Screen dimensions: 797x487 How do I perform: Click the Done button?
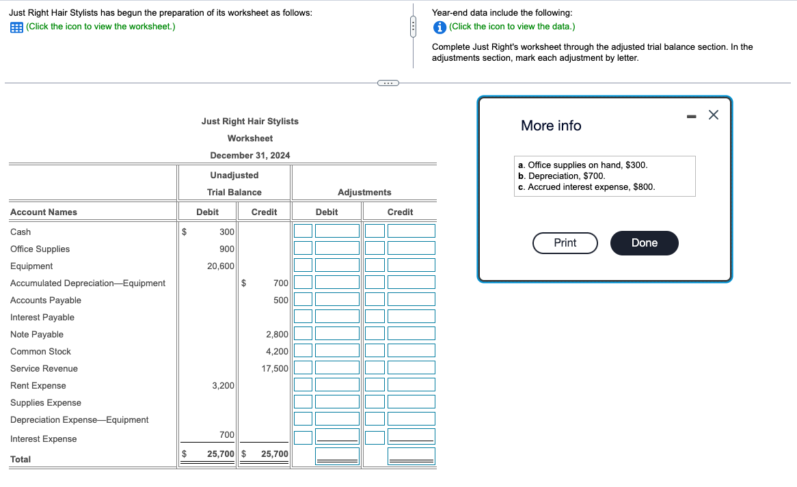(645, 242)
